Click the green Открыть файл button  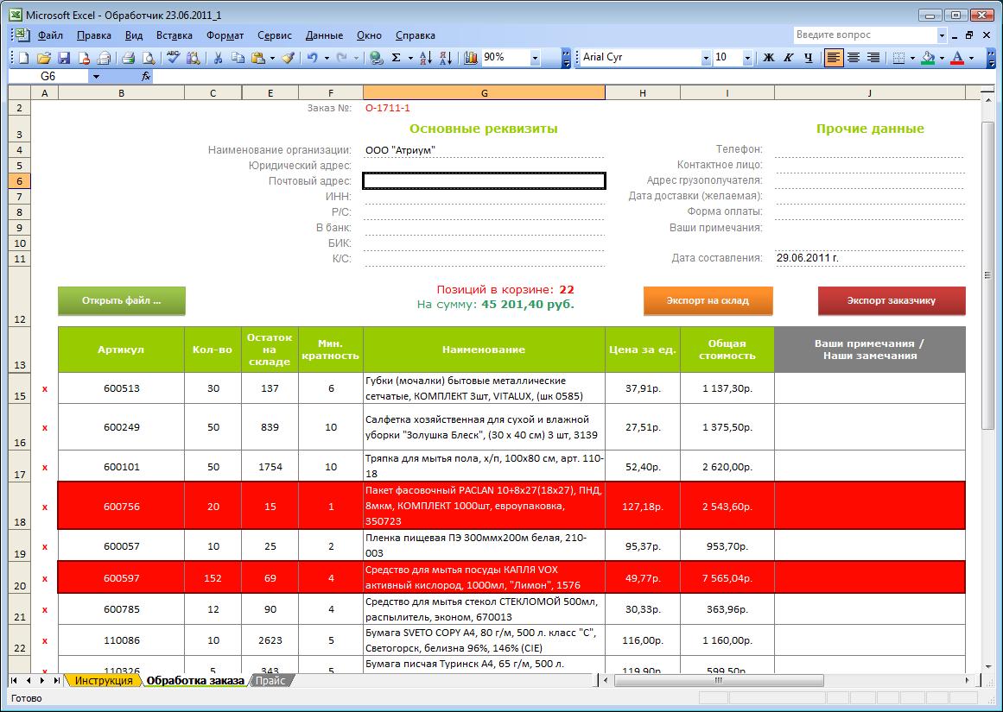pyautogui.click(x=122, y=300)
